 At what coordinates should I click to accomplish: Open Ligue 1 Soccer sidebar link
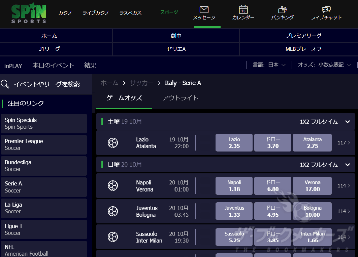[x=44, y=229]
